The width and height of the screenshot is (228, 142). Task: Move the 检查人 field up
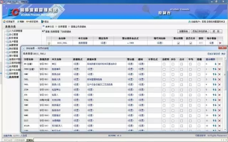coord(214,95)
